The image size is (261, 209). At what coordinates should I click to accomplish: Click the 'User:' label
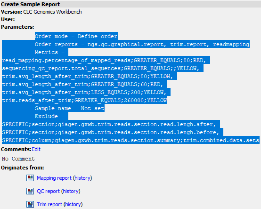8,19
